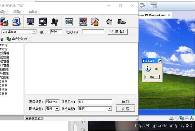
Task: Click the 发送信息成功 status bar text
Action: (34, 119)
